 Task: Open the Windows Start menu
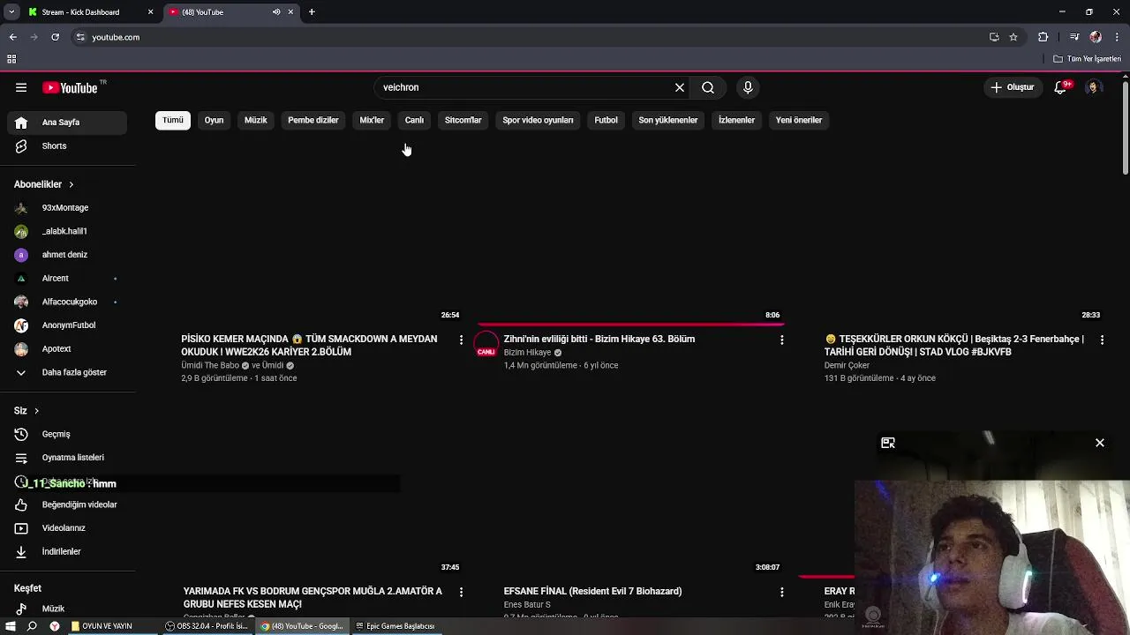(x=10, y=626)
